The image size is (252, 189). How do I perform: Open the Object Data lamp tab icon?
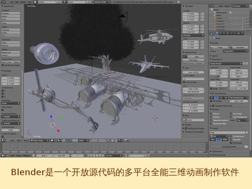pyautogui.click(x=235, y=33)
